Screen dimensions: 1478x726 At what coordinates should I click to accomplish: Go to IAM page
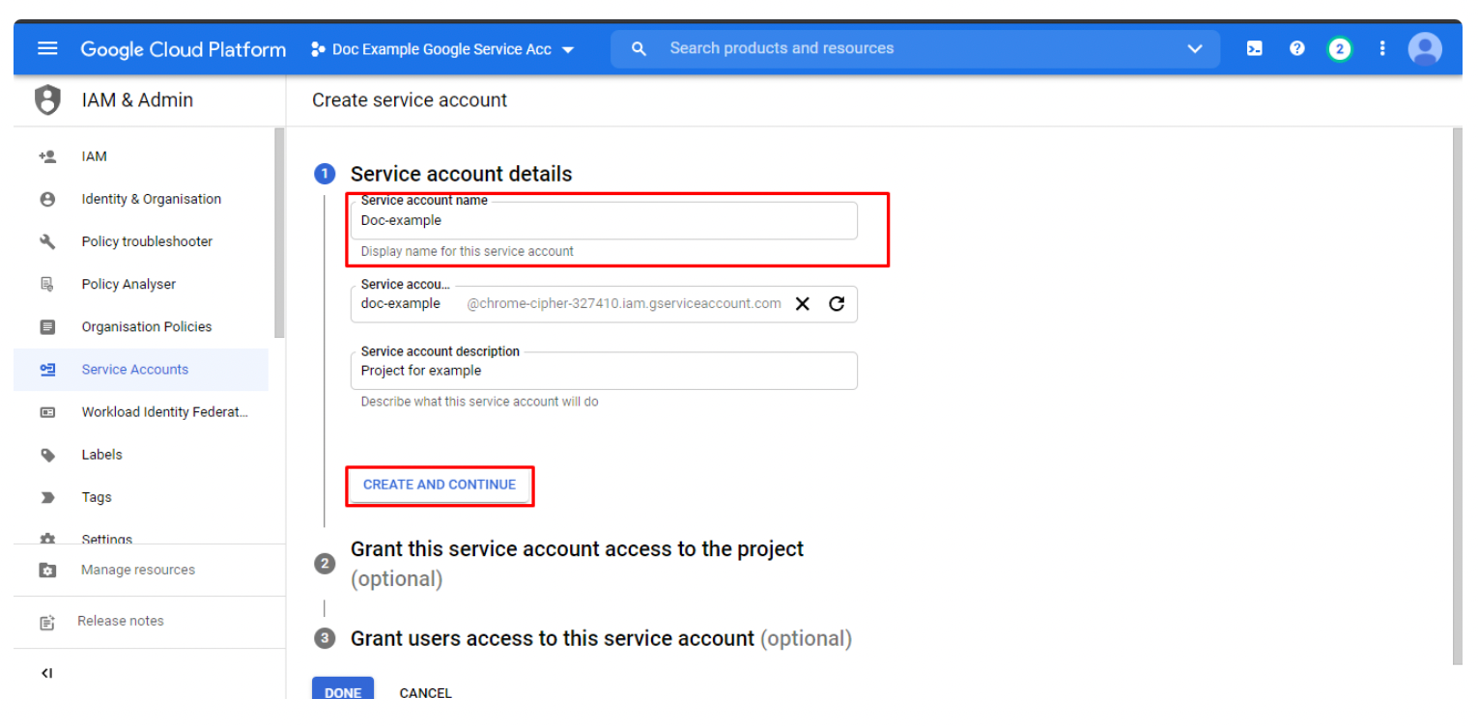tap(95, 156)
